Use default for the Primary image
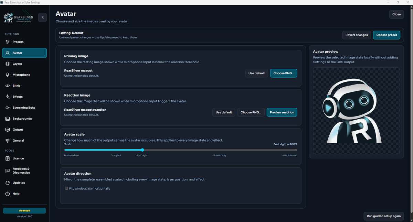 click(257, 73)
